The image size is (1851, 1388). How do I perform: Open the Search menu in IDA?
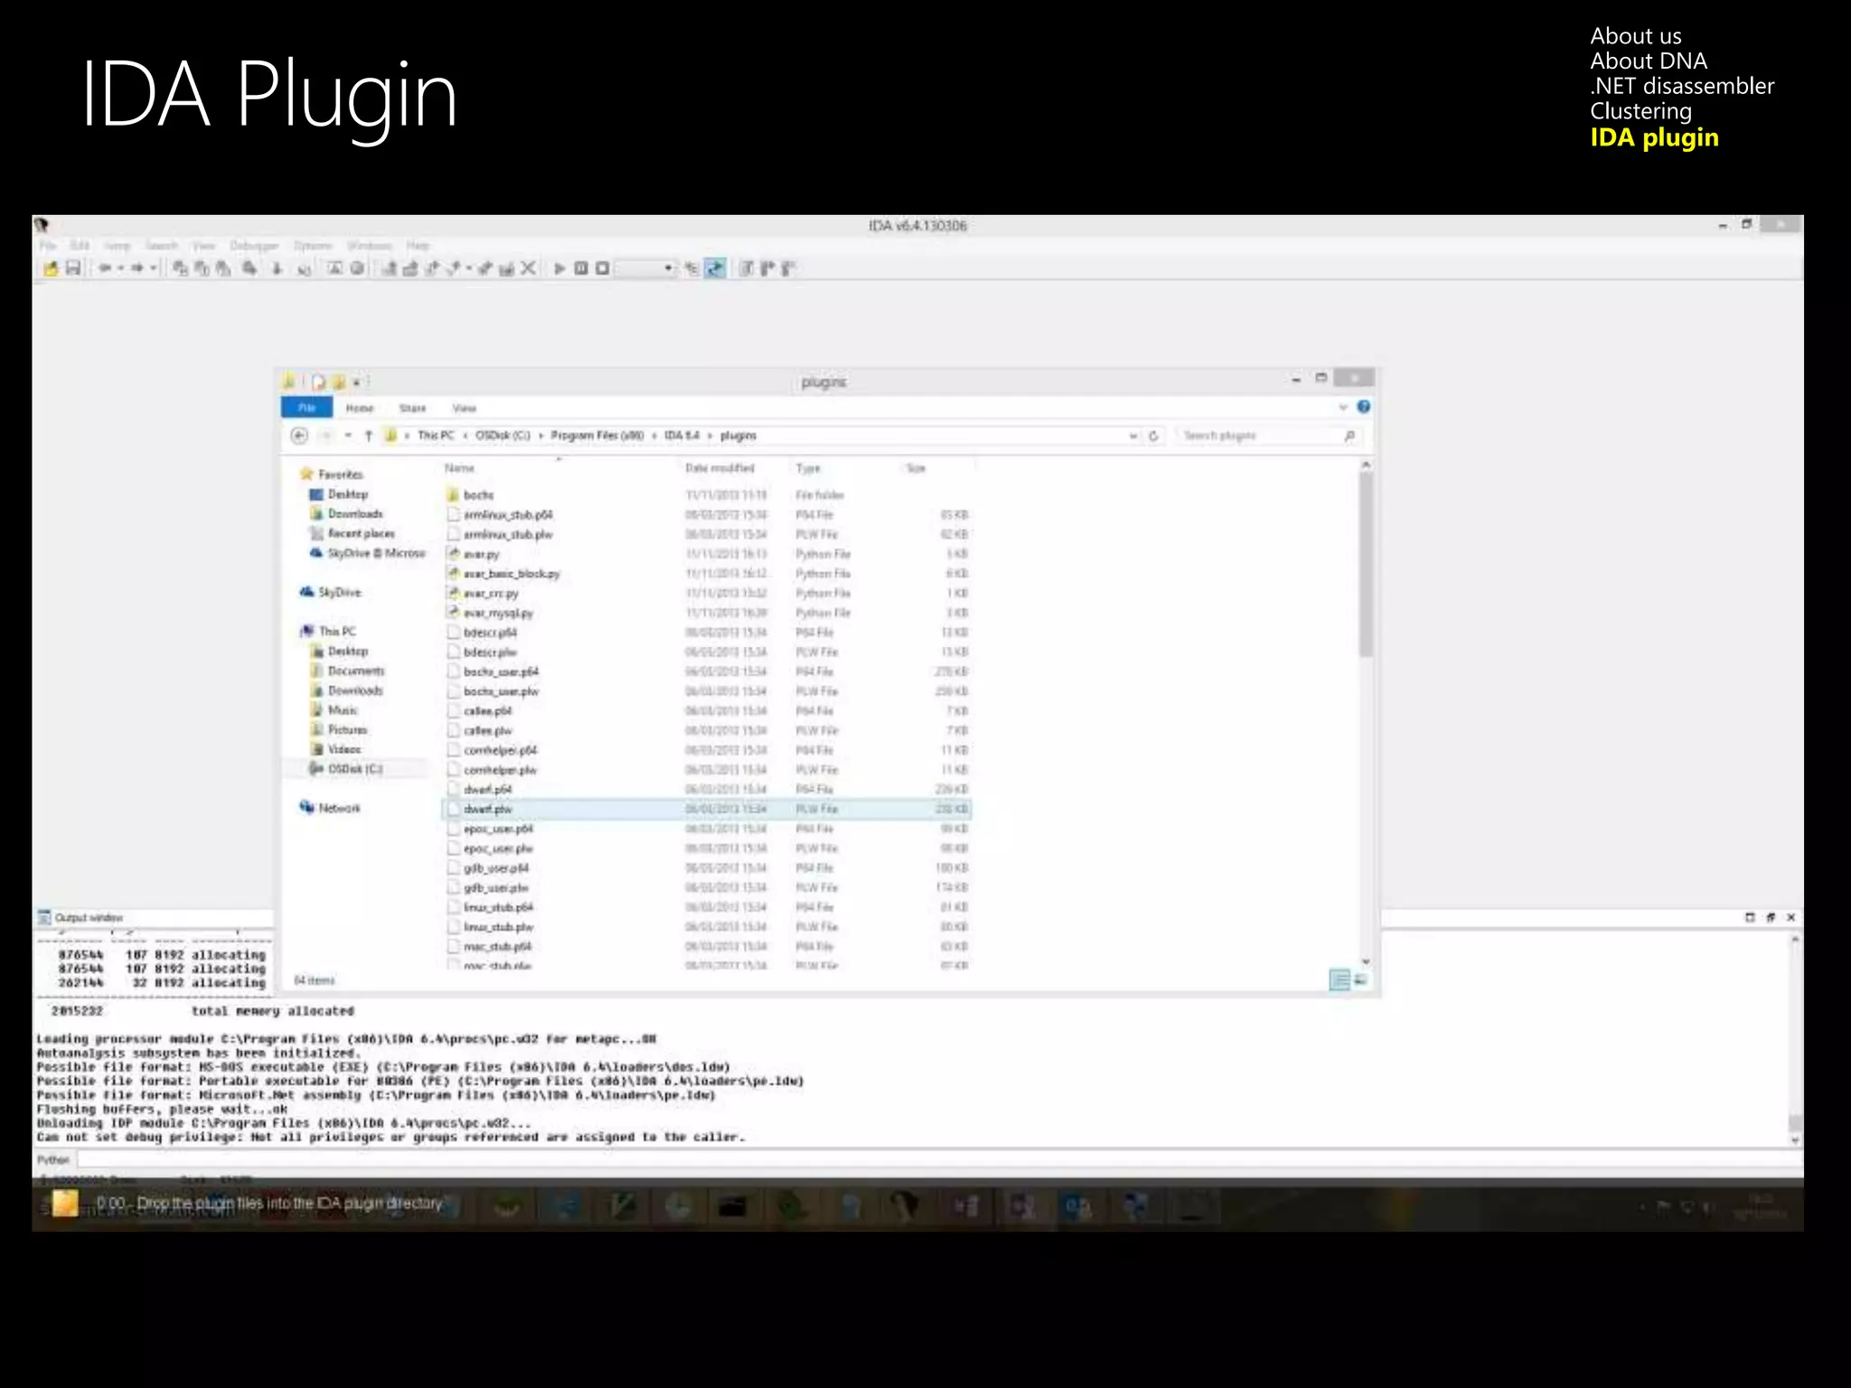pos(162,246)
